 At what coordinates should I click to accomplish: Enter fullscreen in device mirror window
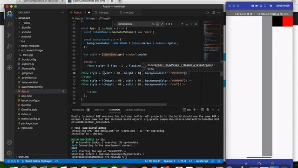pos(265,6)
